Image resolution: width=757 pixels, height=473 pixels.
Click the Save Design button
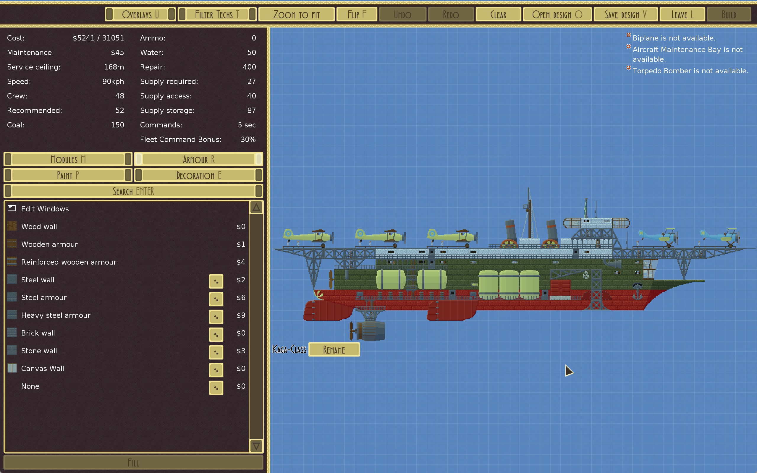point(625,14)
